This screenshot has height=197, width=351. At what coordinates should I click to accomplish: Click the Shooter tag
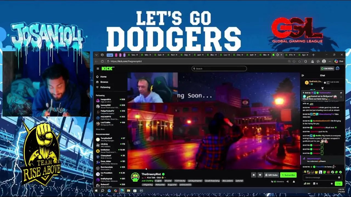point(168,181)
